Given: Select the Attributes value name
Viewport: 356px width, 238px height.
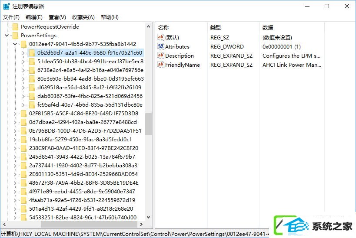Looking at the screenshot, I should (x=177, y=47).
